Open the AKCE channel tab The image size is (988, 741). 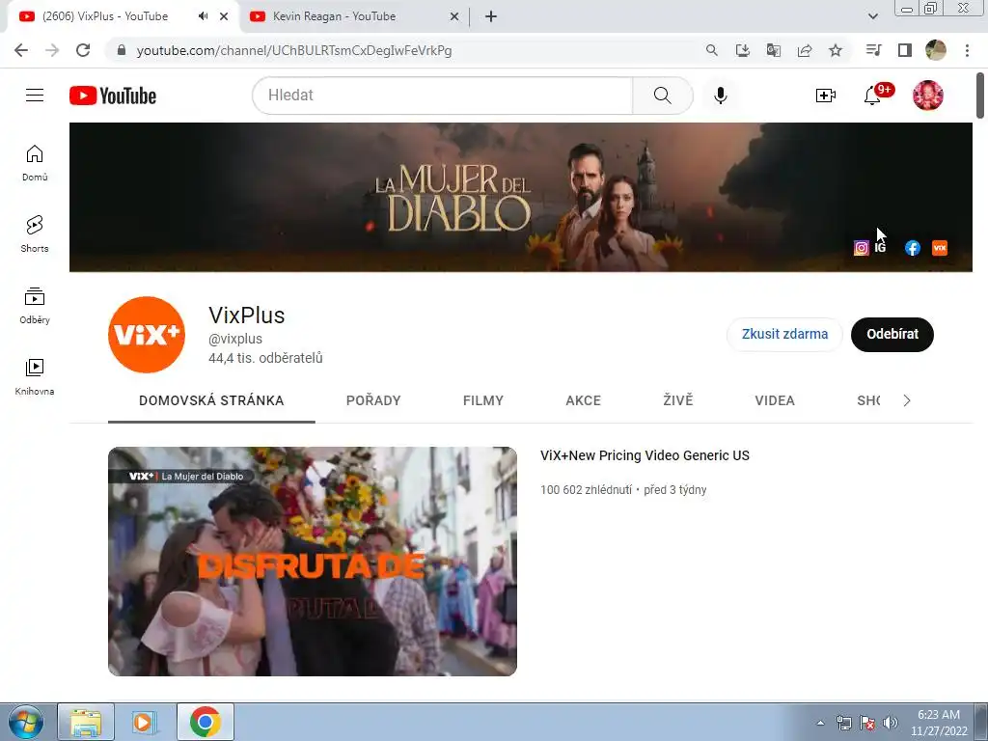pos(584,400)
